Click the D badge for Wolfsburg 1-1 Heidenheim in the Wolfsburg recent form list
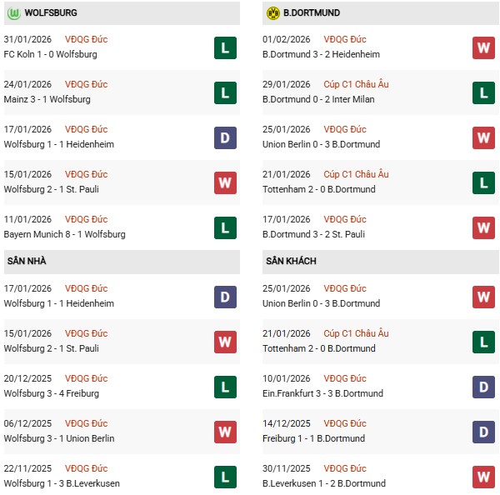Screen dimensions: 500x495 [x=225, y=137]
